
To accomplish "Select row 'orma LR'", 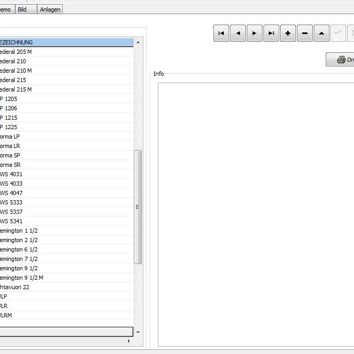I will (x=66, y=146).
